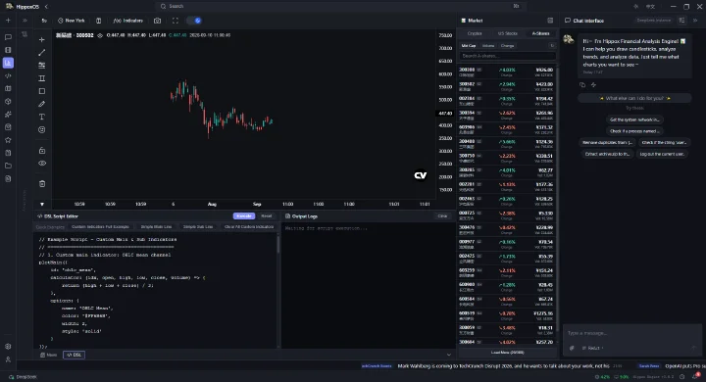Collapse drawing toolbar with the down triangle
This screenshot has width=706, height=382.
[42, 204]
